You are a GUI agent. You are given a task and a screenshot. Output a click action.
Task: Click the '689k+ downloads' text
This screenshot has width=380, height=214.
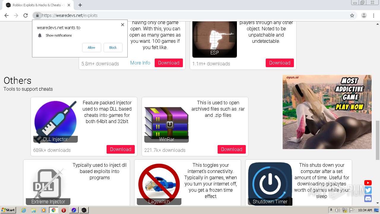(x=52, y=150)
